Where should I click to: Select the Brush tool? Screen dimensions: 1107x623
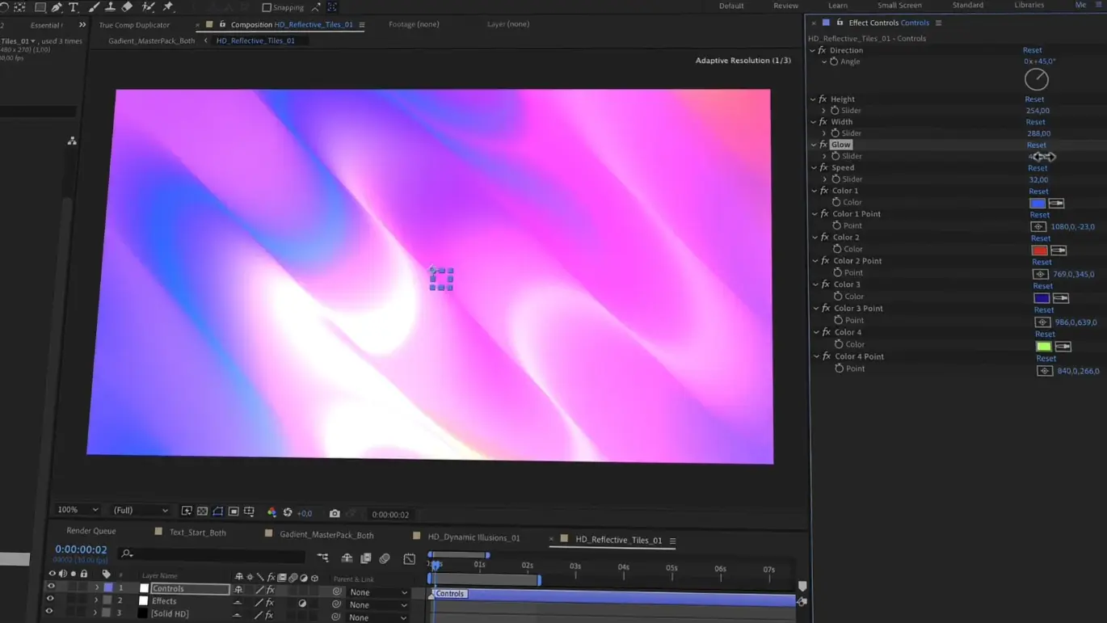pos(94,6)
